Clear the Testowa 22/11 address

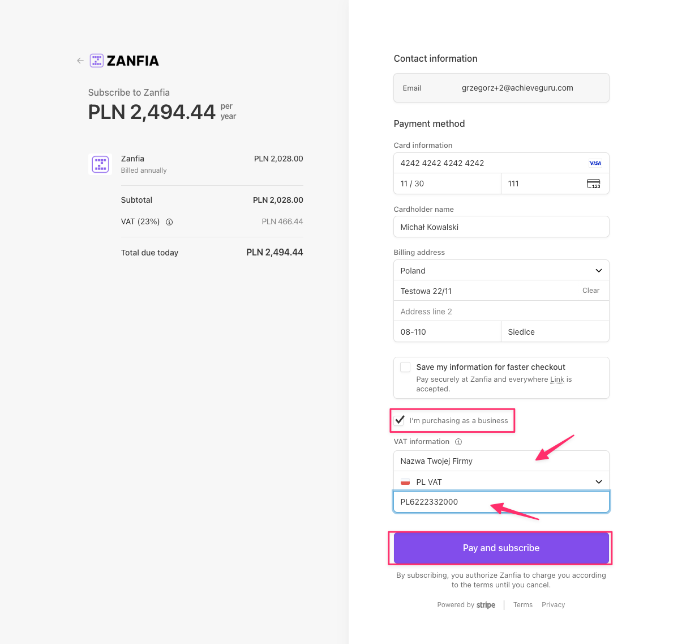click(x=590, y=291)
